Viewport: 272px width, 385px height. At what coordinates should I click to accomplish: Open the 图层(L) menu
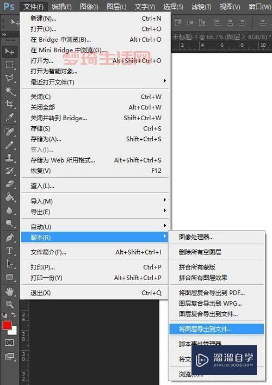pos(116,7)
